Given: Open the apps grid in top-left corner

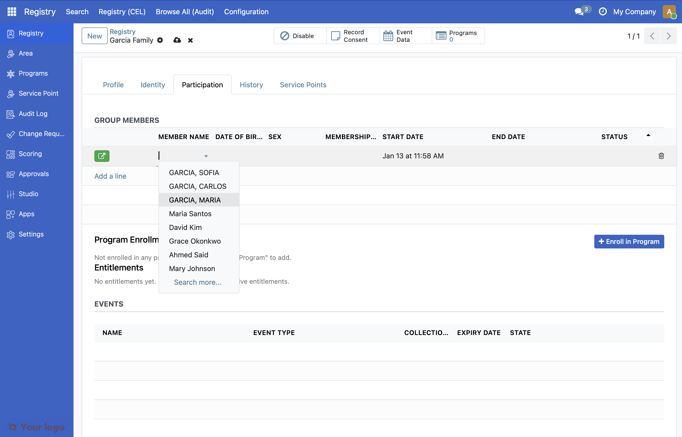Looking at the screenshot, I should (12, 12).
